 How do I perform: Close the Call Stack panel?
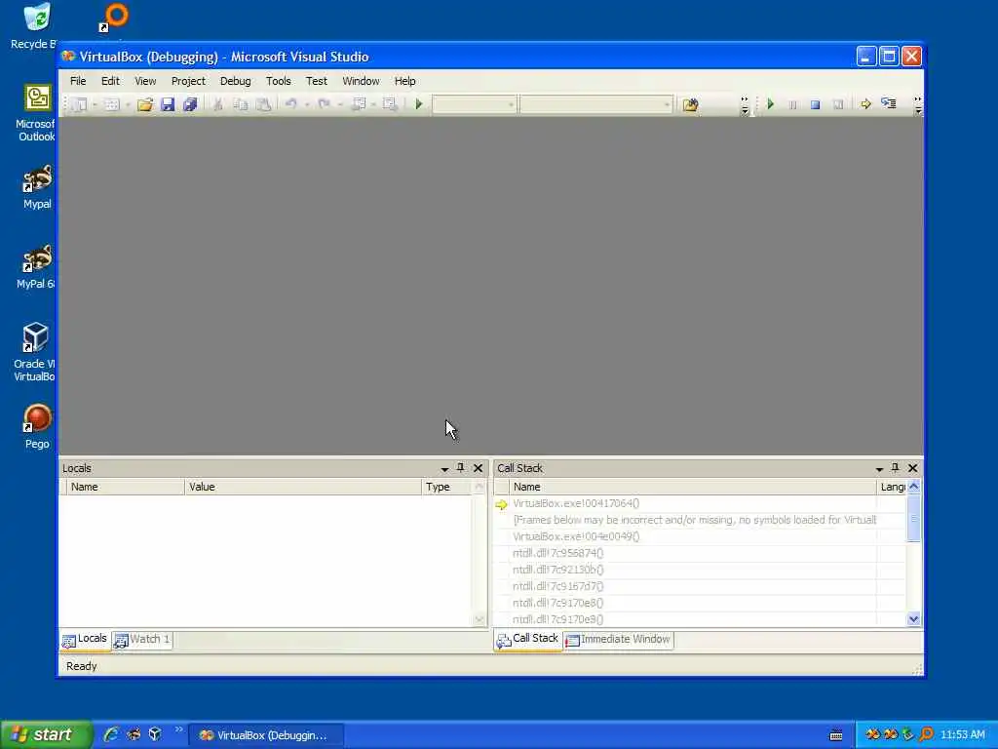pos(912,468)
